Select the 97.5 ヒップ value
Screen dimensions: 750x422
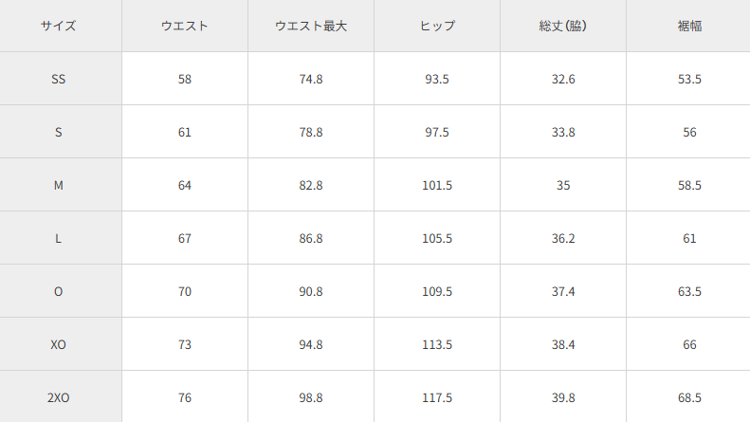tap(437, 132)
